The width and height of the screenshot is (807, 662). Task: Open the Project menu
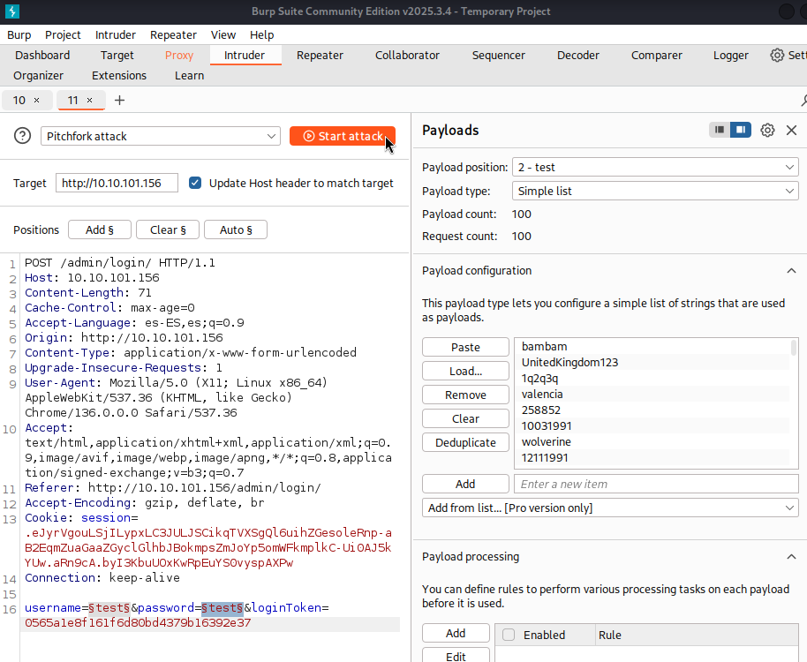[x=63, y=35]
